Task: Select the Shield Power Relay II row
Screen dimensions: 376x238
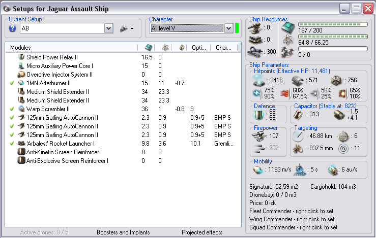Action: (x=123, y=57)
